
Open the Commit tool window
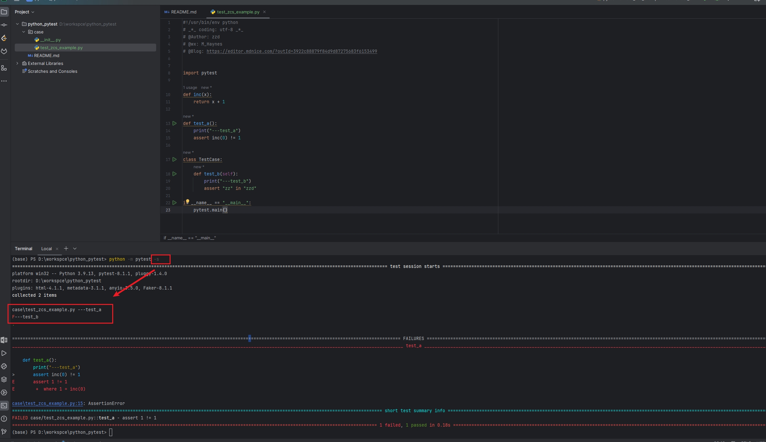coord(4,25)
